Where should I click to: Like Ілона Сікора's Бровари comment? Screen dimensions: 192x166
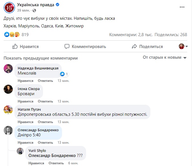point(25,101)
